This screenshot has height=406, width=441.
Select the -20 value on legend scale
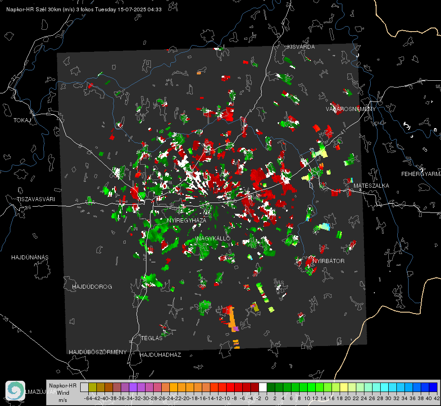click(186, 398)
